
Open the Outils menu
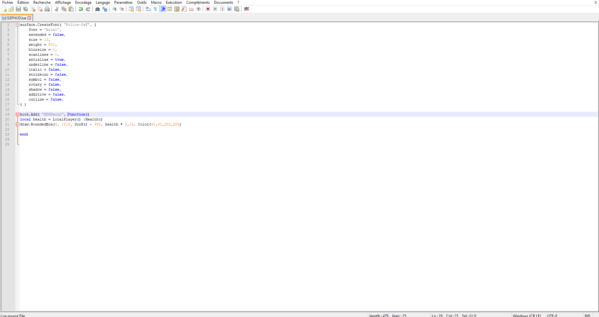click(142, 2)
